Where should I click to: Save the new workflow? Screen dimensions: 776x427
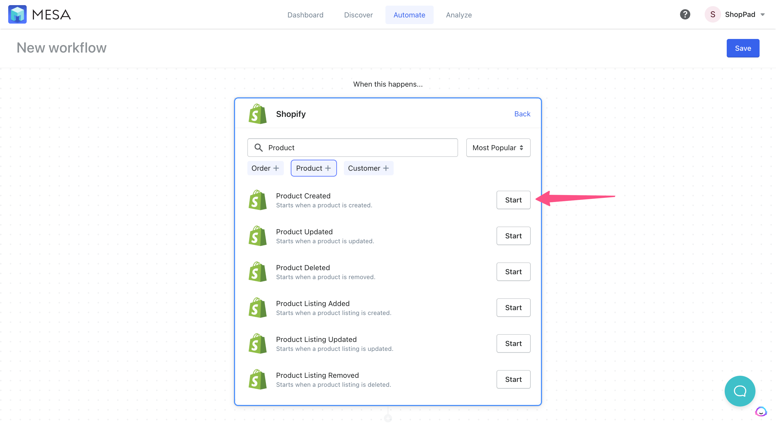[743, 48]
